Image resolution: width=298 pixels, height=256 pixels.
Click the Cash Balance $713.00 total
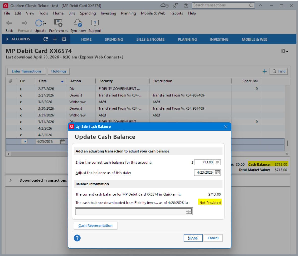[x=267, y=164]
